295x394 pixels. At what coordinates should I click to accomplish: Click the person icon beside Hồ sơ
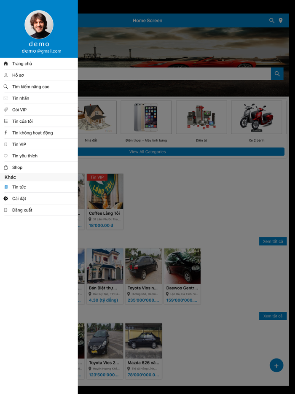pyautogui.click(x=6, y=75)
